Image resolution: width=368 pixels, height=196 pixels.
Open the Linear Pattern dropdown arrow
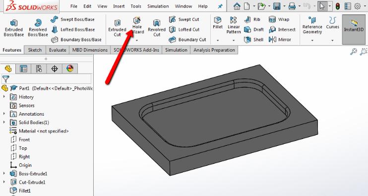pos(234,40)
